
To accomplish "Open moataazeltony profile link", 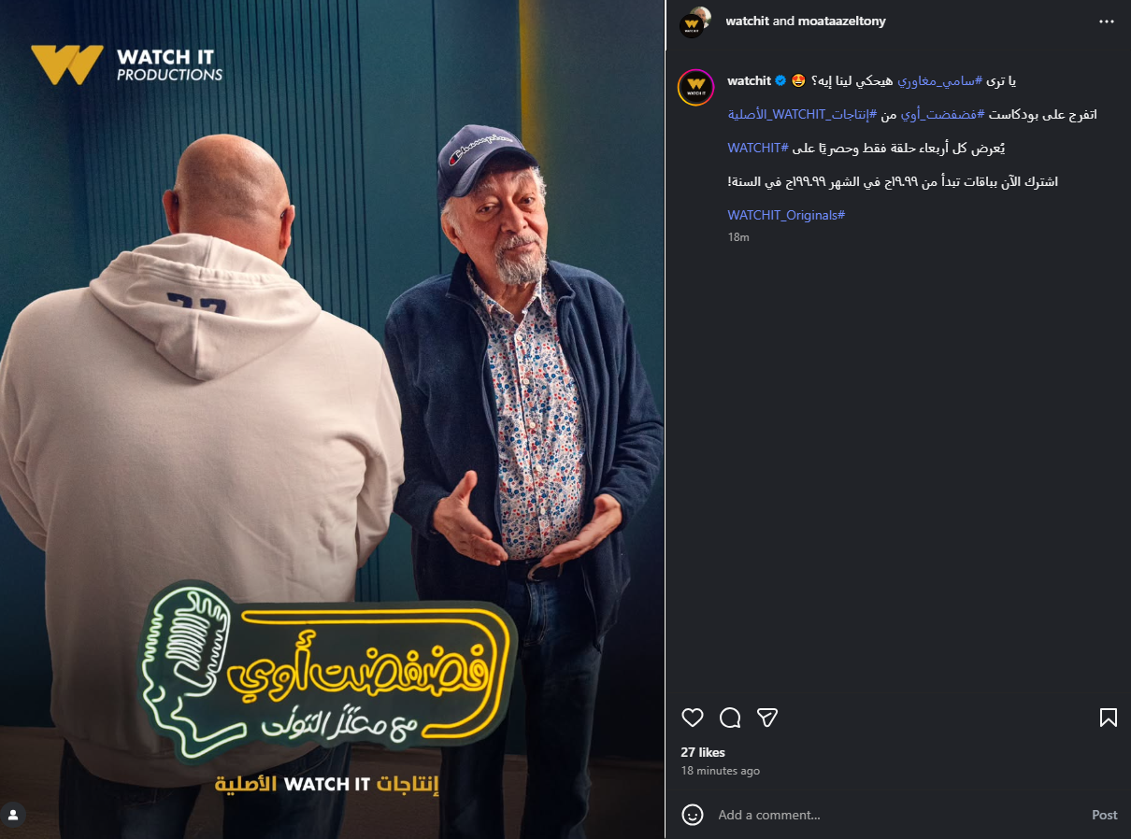I will pyautogui.click(x=841, y=21).
